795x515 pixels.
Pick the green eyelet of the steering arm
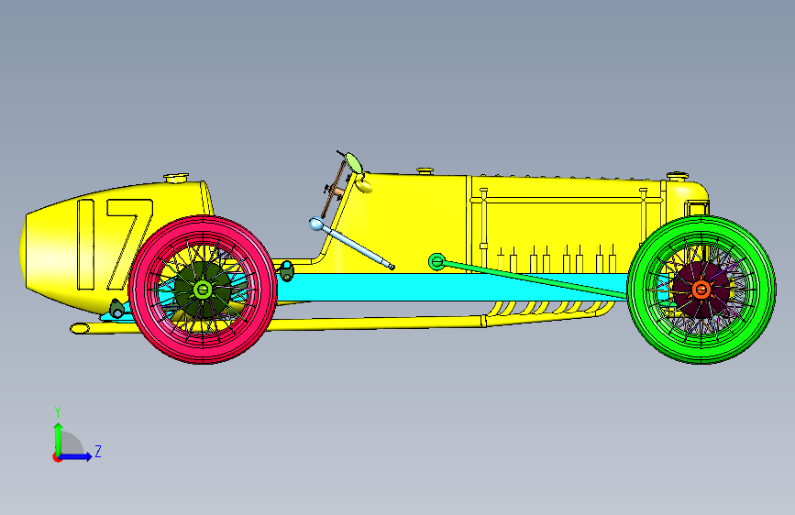click(437, 261)
